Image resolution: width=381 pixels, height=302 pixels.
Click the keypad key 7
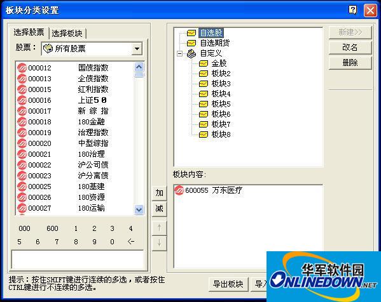(x=57, y=242)
